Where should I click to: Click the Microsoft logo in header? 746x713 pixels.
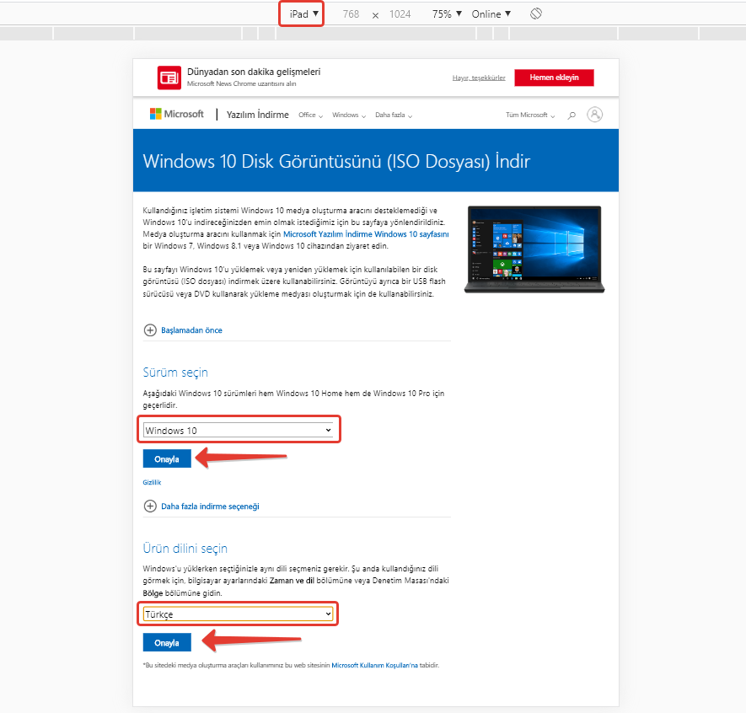tap(177, 114)
